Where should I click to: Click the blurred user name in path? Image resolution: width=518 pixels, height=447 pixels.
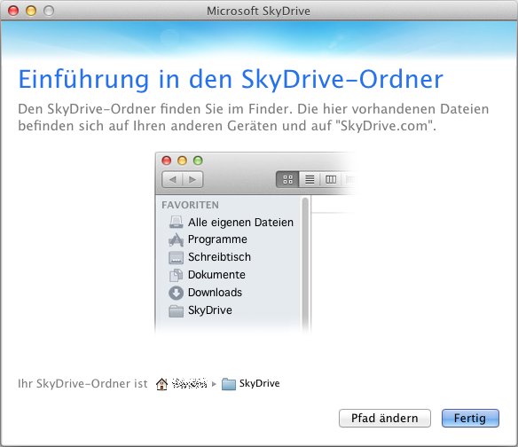point(189,383)
